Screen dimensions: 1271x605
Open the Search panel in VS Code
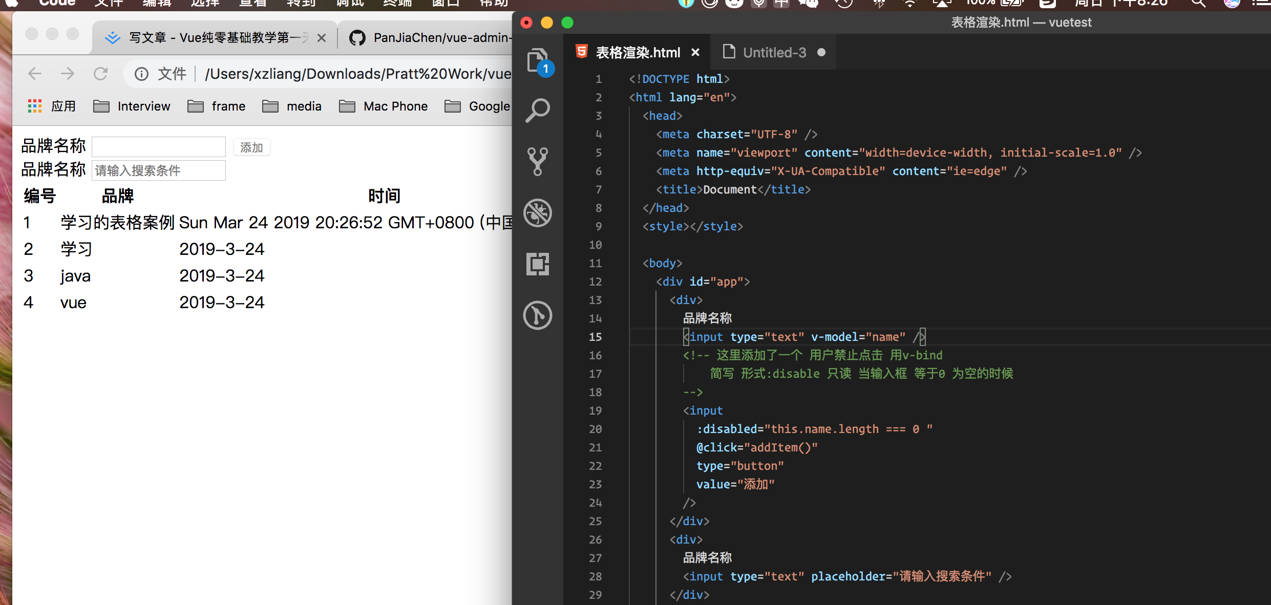[x=537, y=110]
